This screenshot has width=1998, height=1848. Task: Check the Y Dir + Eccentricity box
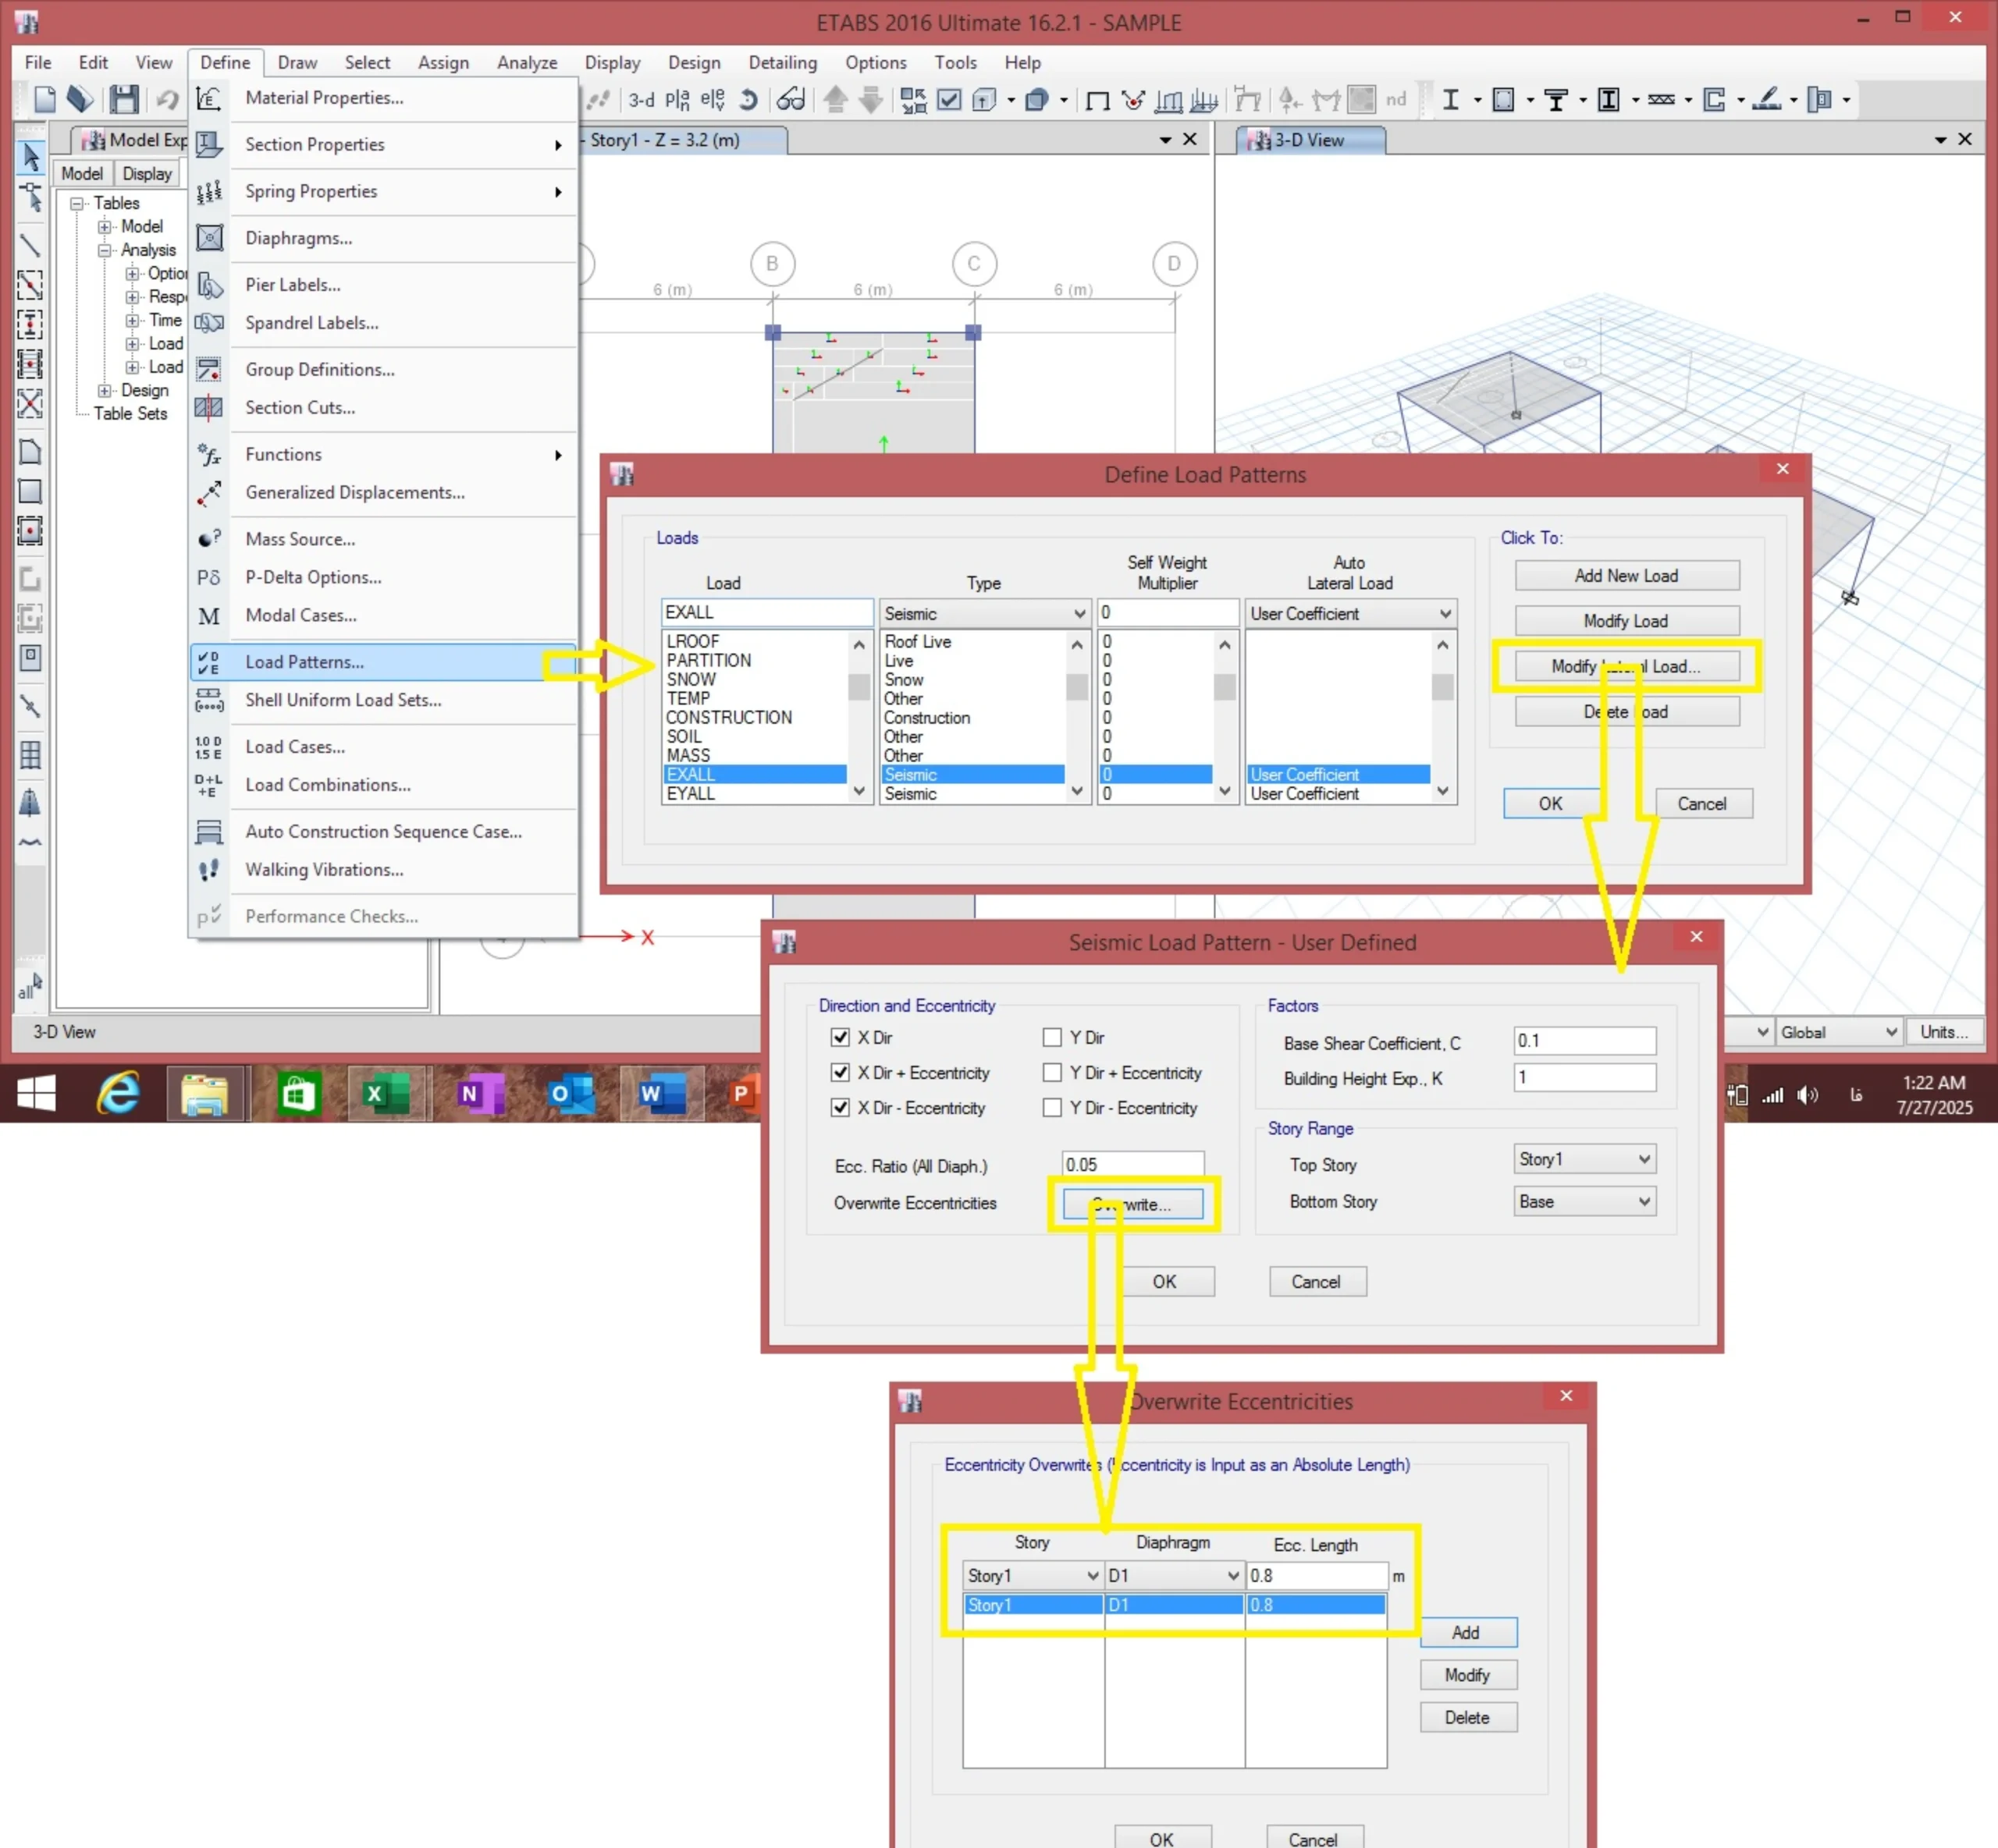click(1051, 1072)
